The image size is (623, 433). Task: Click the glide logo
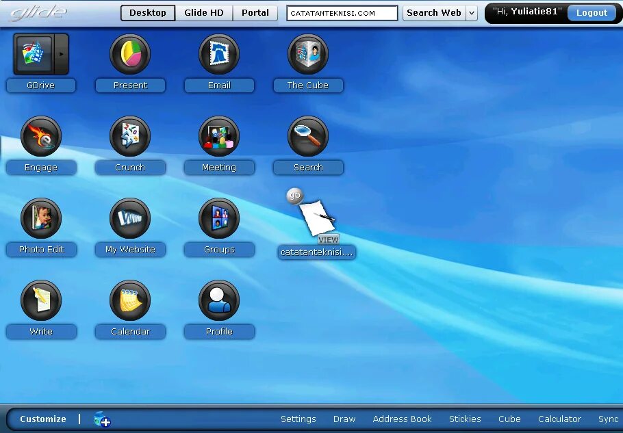(x=38, y=13)
